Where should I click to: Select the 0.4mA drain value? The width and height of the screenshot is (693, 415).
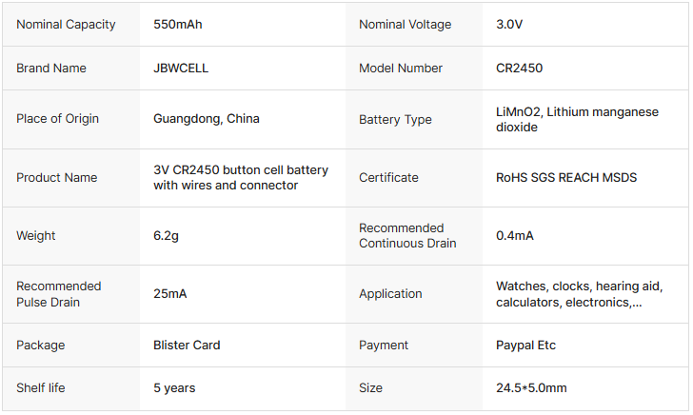pos(514,235)
